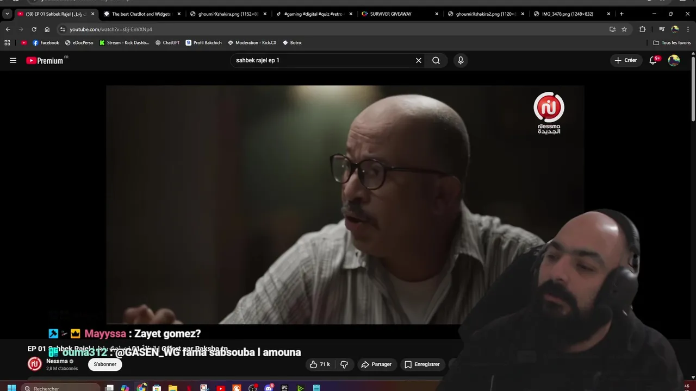Open the YouTube guide hamburger menu
The width and height of the screenshot is (696, 391).
click(x=13, y=60)
